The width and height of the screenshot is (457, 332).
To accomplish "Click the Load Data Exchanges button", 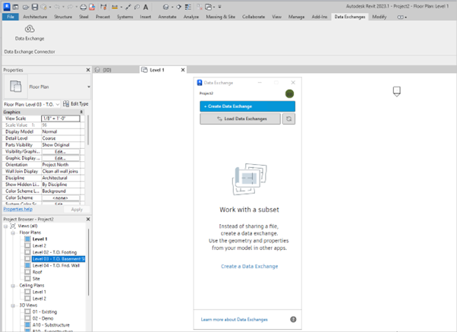I will click(240, 119).
